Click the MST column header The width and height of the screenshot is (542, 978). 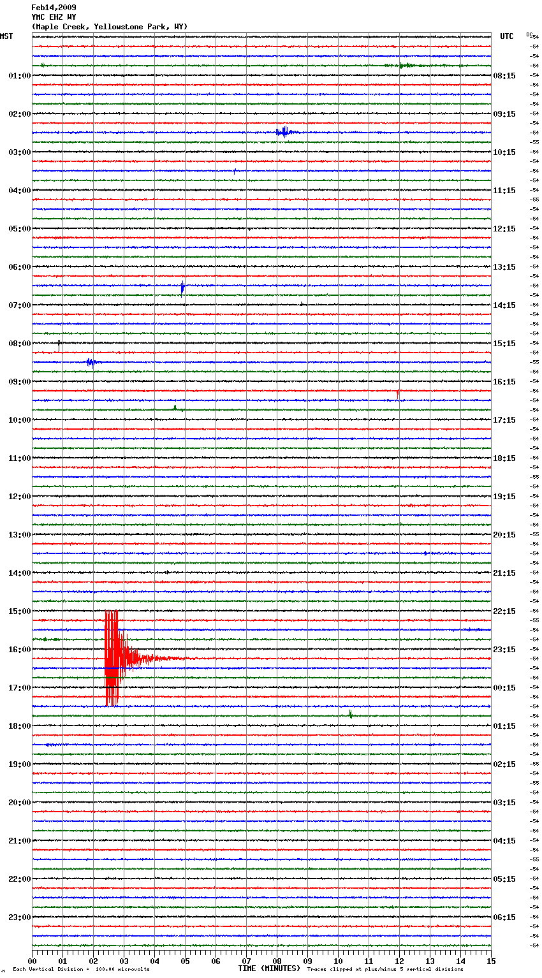pos(6,36)
